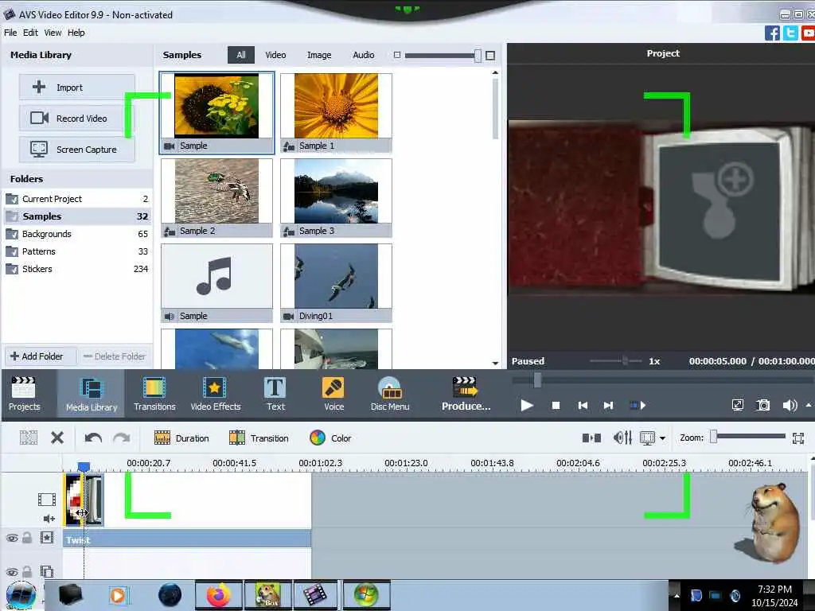Open the File menu

(10, 33)
